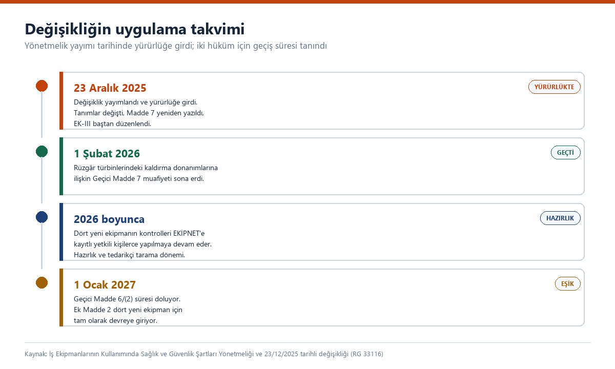Click the subtitle starting 'Yönetmelik yayımı tarihinde'
Viewport: 615px width, 369px height.
(176, 46)
